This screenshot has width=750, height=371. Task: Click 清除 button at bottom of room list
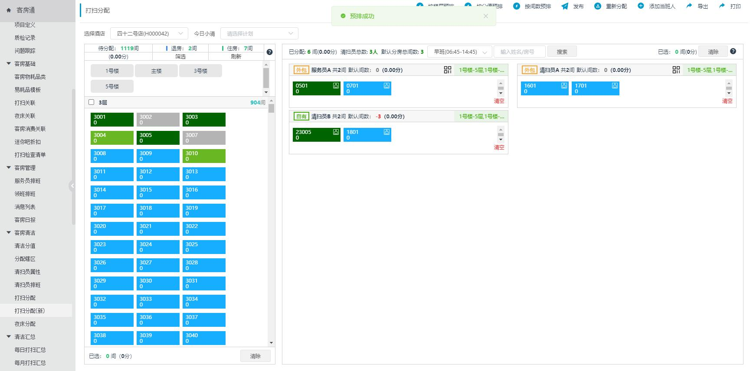coord(255,356)
